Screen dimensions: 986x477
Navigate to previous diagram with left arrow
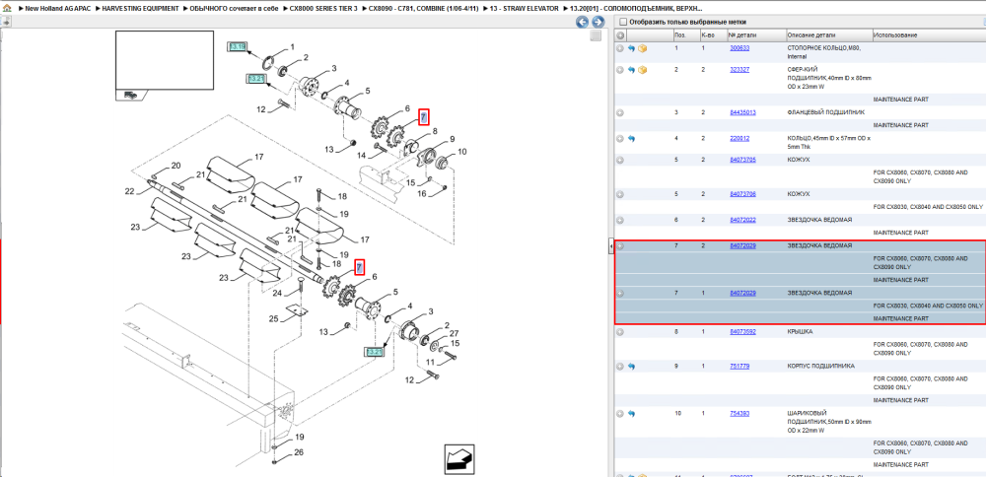coord(583,22)
